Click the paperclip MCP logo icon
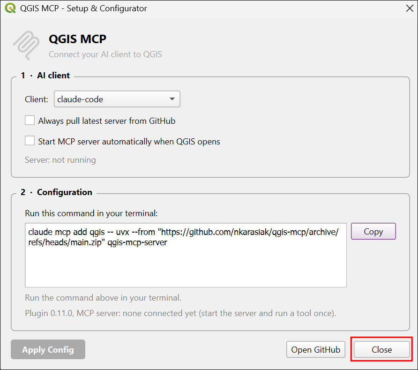 point(26,45)
